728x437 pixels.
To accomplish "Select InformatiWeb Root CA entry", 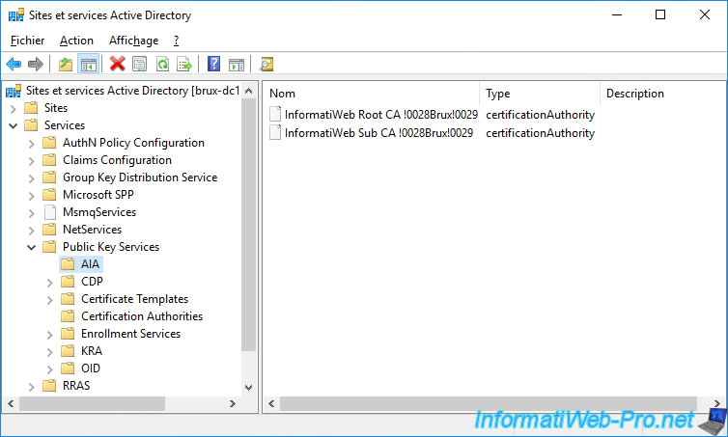I will click(x=378, y=115).
